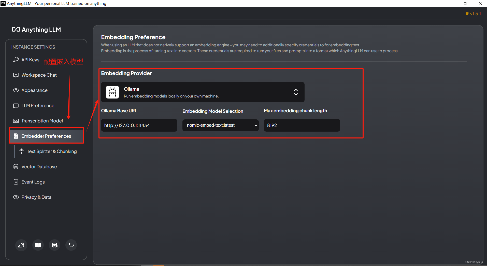487x266 pixels.
Task: Open the documentation book icon
Action: pyautogui.click(x=38, y=245)
